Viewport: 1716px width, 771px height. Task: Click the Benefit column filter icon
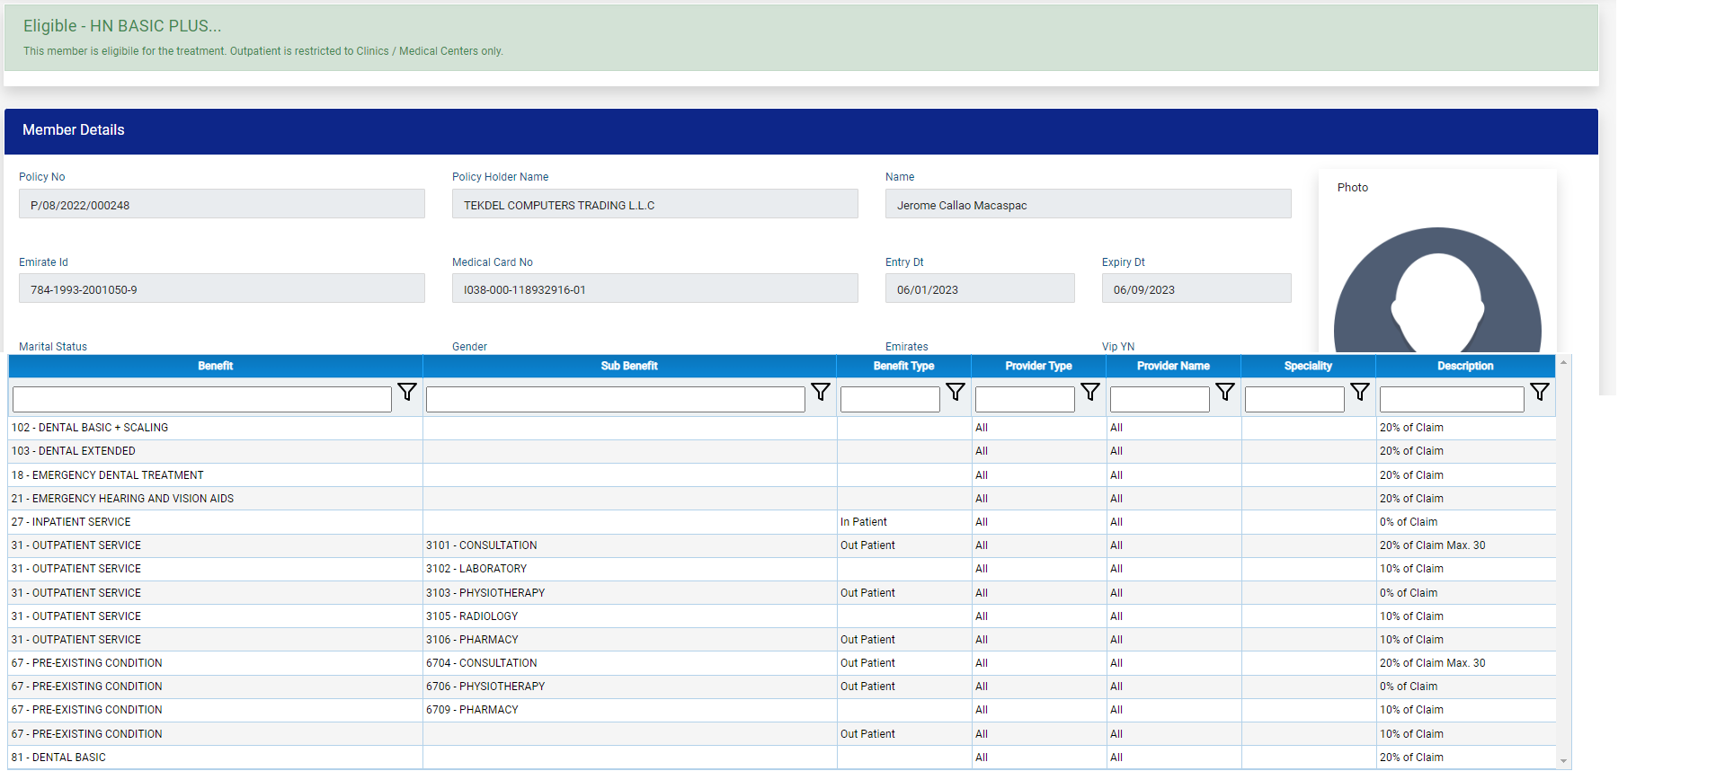click(x=407, y=393)
